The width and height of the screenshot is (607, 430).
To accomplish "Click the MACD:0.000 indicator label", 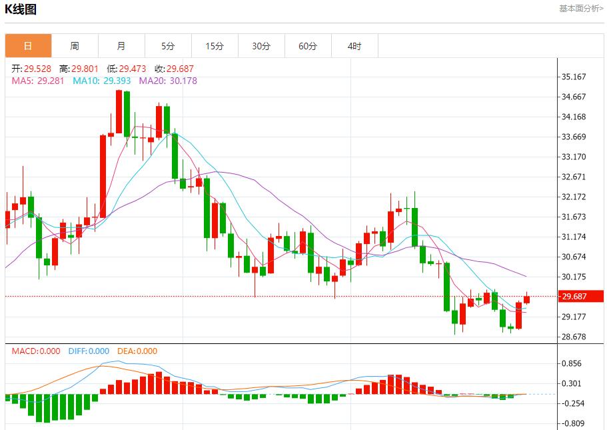I will click(36, 351).
